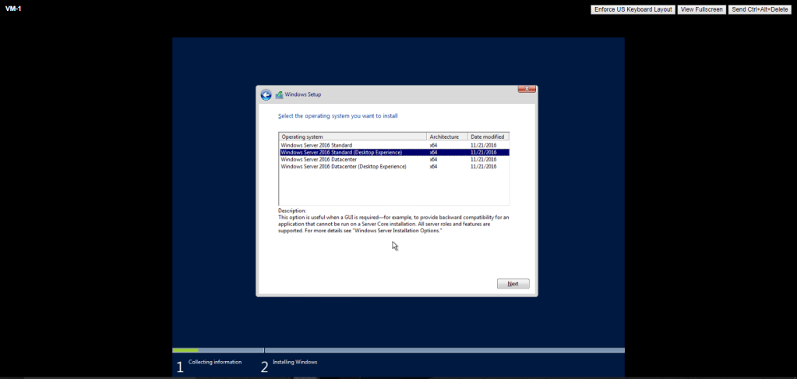The image size is (797, 379).
Task: Click the Next button
Action: [x=513, y=284]
